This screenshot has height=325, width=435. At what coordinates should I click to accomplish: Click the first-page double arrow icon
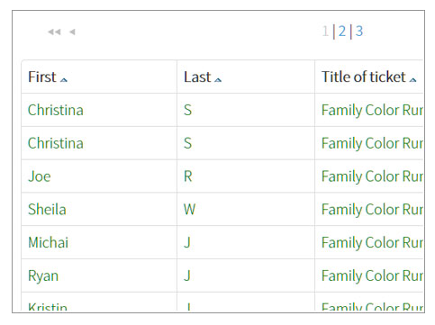(x=54, y=32)
